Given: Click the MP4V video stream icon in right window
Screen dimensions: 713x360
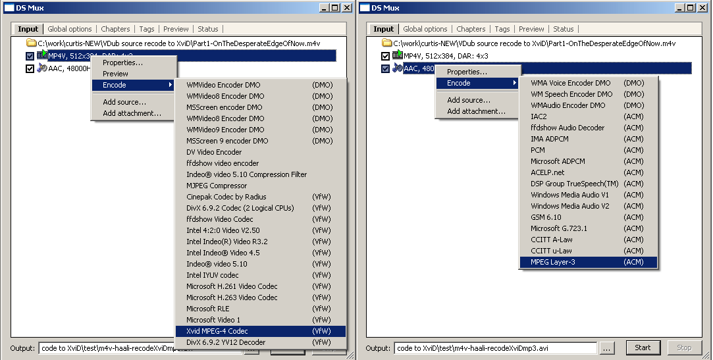Looking at the screenshot, I should (x=398, y=55).
